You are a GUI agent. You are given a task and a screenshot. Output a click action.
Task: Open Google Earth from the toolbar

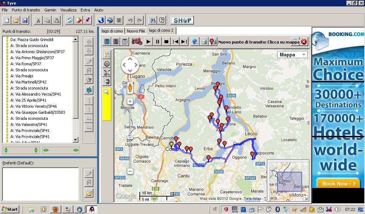110,20
